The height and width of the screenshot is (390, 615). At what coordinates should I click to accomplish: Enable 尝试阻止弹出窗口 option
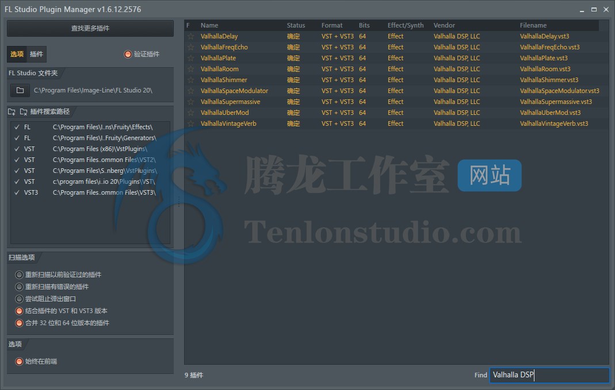tap(19, 299)
